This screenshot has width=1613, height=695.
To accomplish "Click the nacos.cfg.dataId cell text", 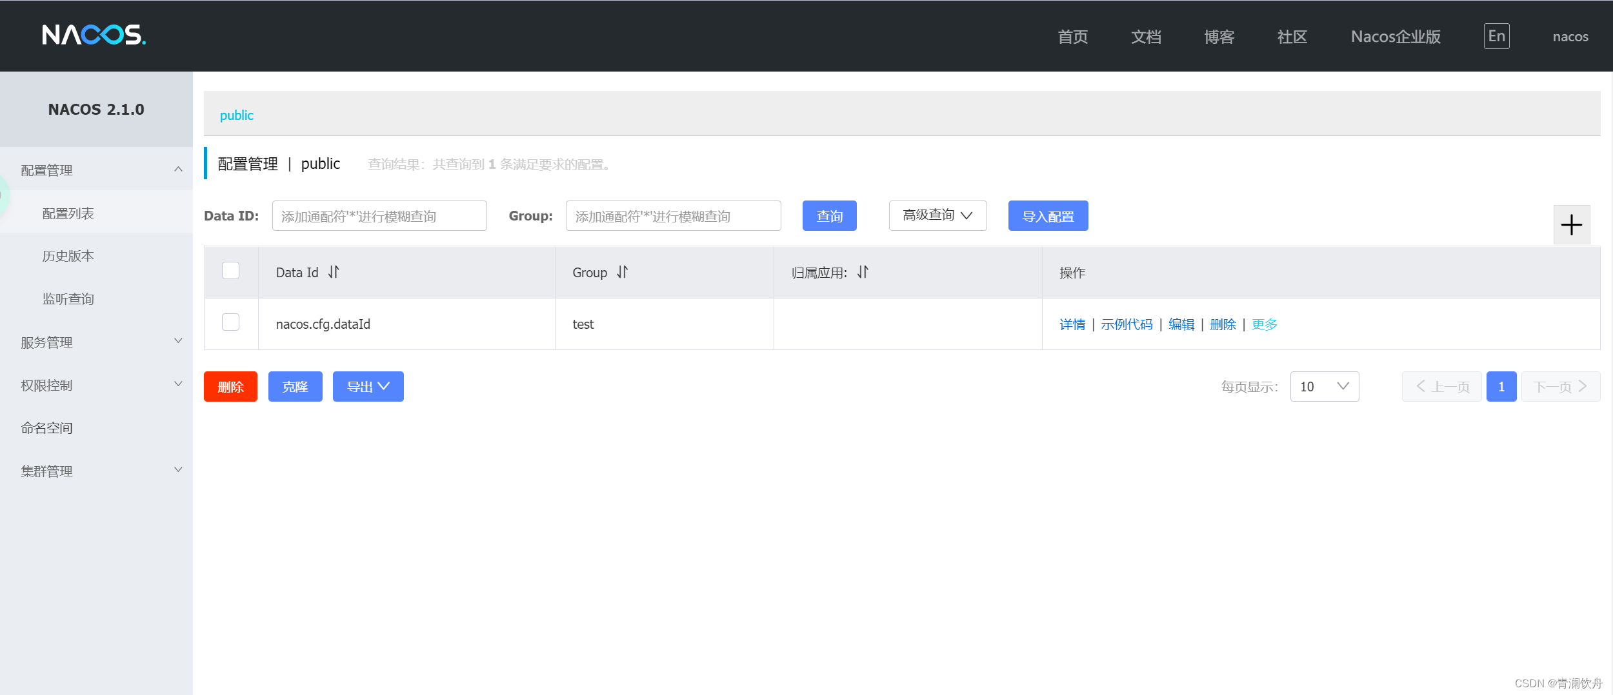I will tap(323, 324).
